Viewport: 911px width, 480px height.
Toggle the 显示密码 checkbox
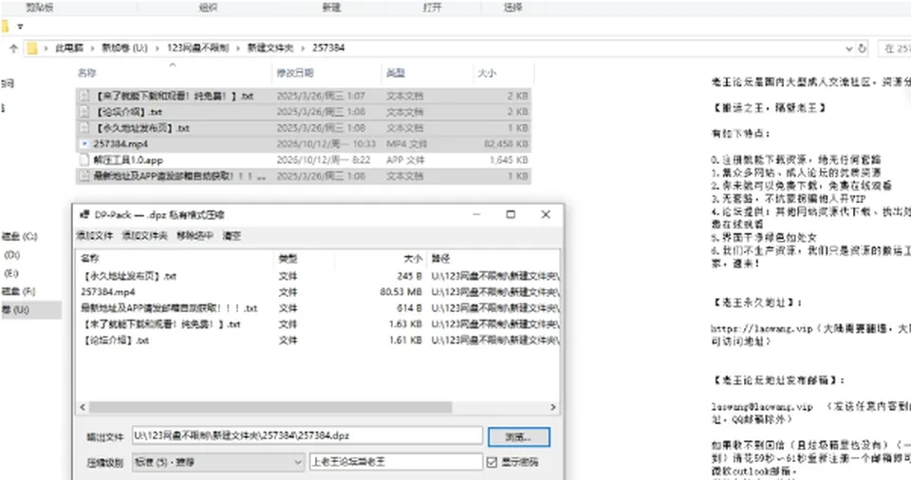493,462
